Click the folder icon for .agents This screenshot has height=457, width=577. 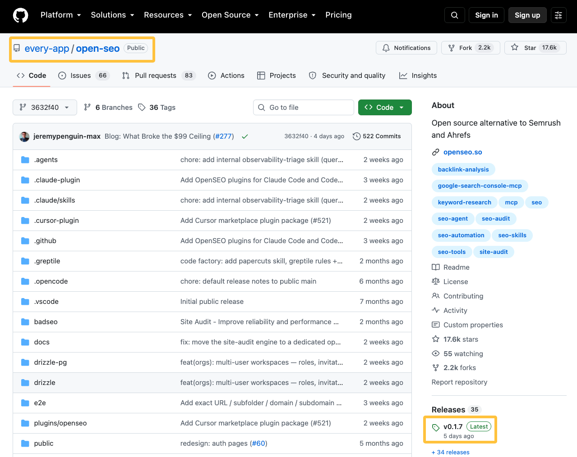(25, 160)
